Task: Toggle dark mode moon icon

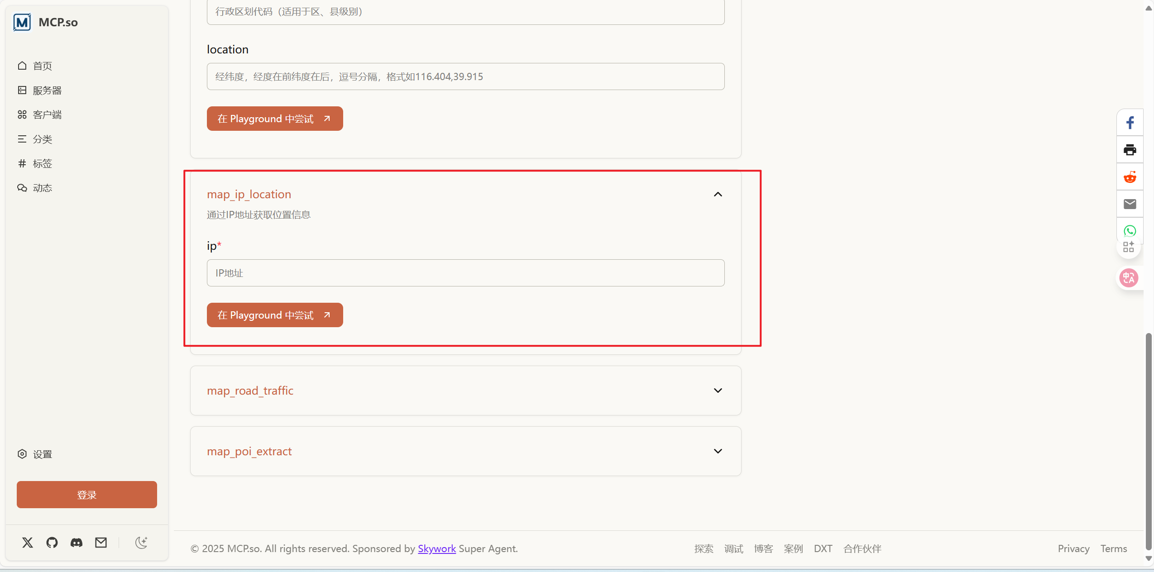Action: (141, 542)
